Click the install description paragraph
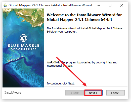The width and height of the screenshot is (131, 102). point(84,30)
